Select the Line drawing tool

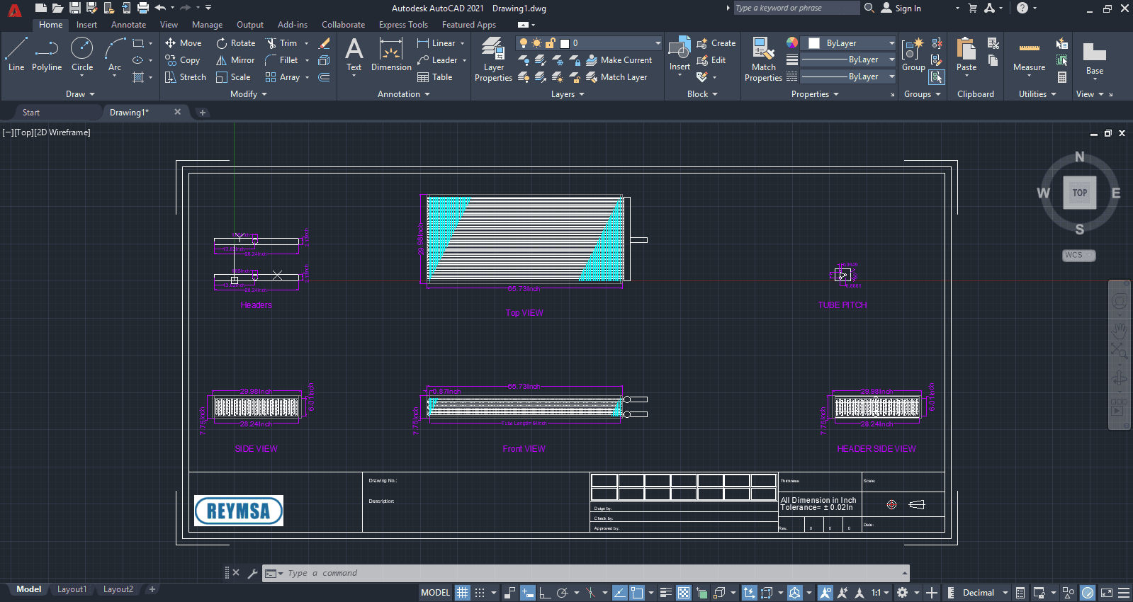(16, 55)
